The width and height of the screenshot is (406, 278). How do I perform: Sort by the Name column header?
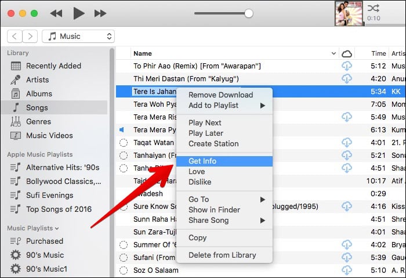pos(143,53)
